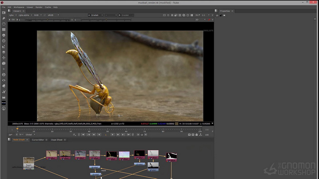Open the Viewer menu
Image resolution: width=319 pixels, height=179 pixels.
click(30, 7)
